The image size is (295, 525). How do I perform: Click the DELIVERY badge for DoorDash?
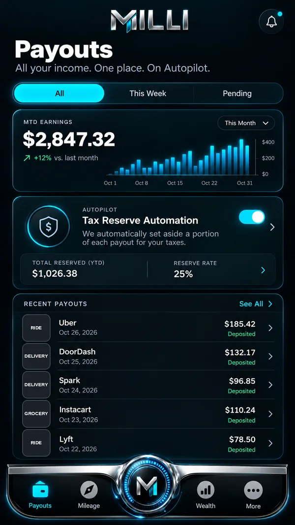point(36,356)
